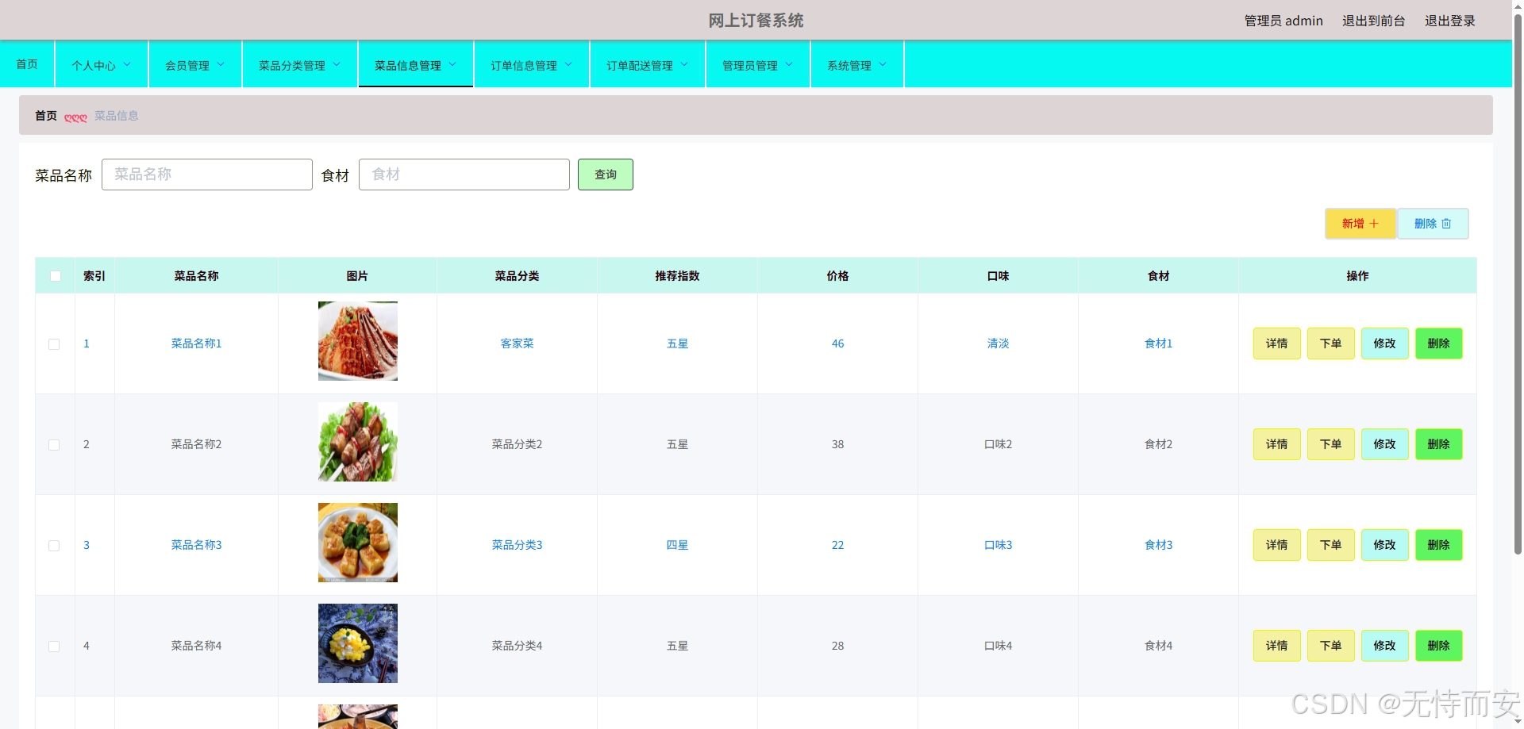Click 修改 for 菜品名称4
This screenshot has width=1524, height=729.
[1385, 646]
